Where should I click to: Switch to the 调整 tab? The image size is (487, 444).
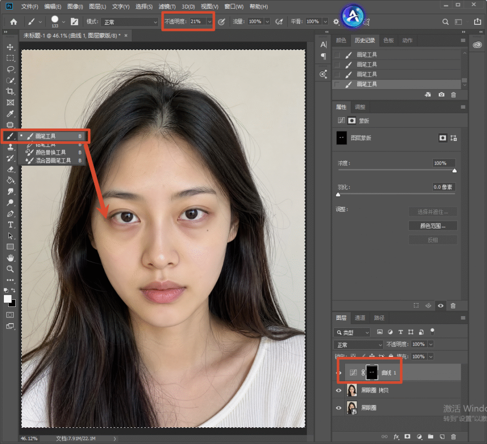coord(360,107)
